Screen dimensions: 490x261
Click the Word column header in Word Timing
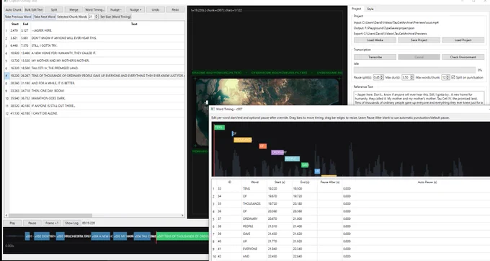254,182
